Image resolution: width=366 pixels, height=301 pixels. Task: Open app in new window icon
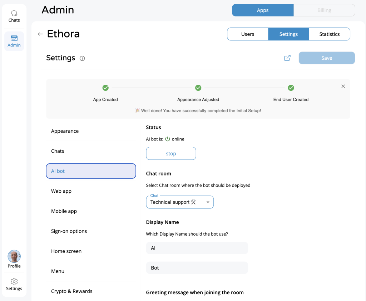(287, 58)
